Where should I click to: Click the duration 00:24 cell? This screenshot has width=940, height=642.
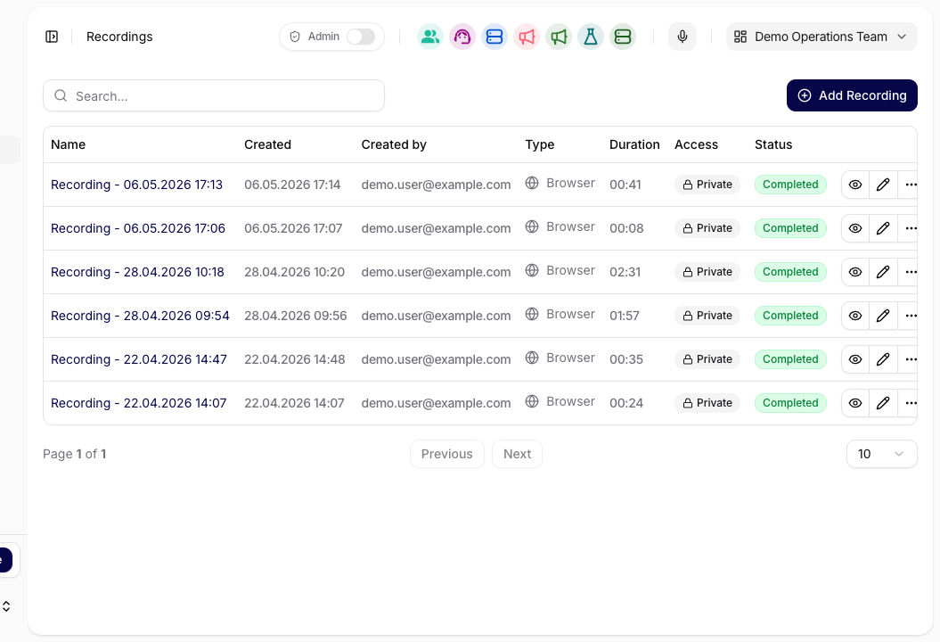coord(626,403)
